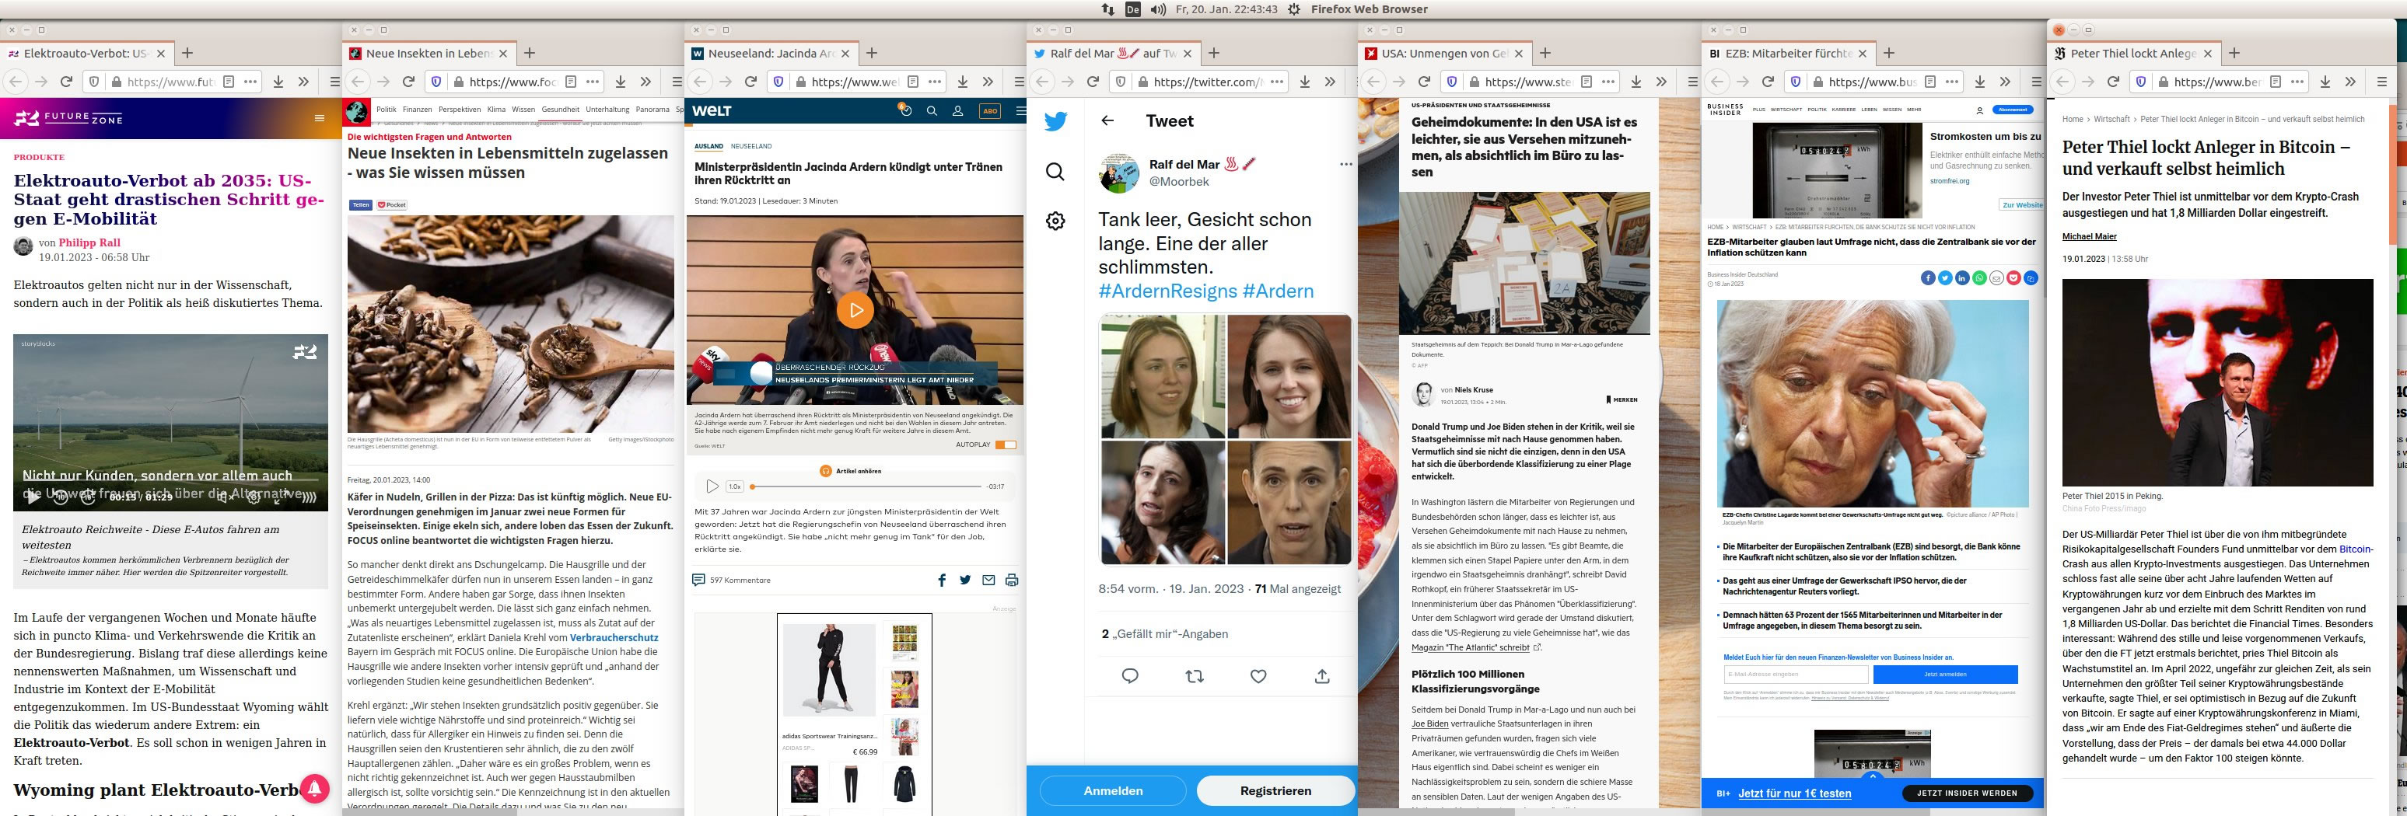
Task: Open the Business Insider profile icon
Action: click(1979, 110)
